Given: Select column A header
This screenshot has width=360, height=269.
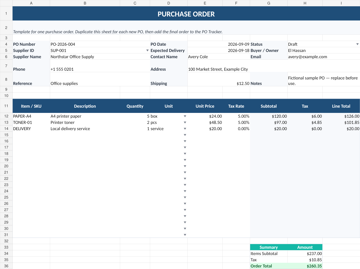Looking at the screenshot, I should (31, 3).
